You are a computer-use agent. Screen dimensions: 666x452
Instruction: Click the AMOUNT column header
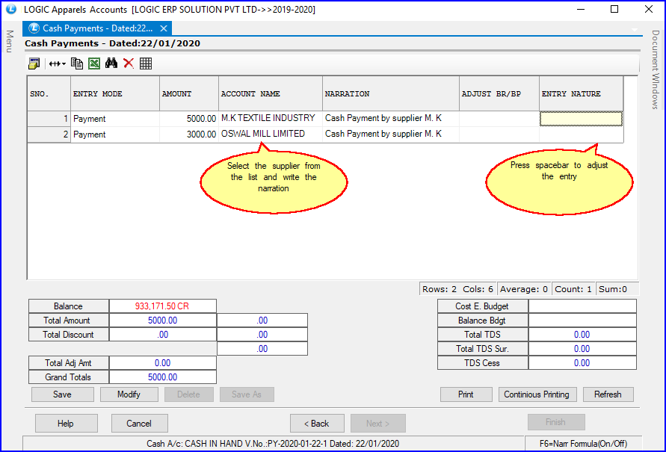(x=189, y=94)
